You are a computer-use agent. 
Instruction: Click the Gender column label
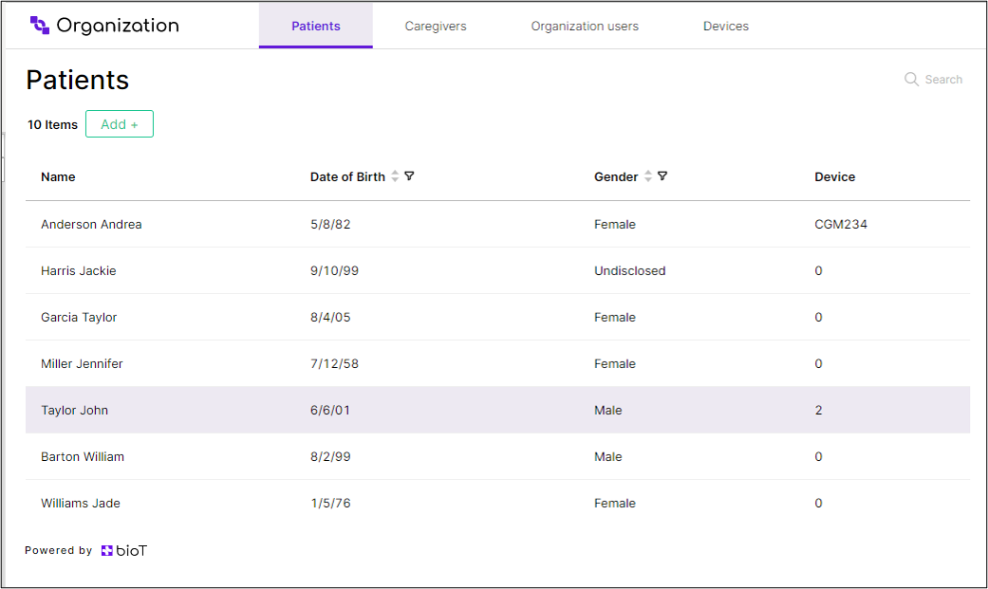click(616, 177)
